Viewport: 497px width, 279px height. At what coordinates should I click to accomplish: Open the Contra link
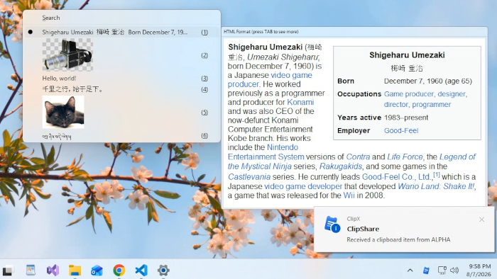358,156
